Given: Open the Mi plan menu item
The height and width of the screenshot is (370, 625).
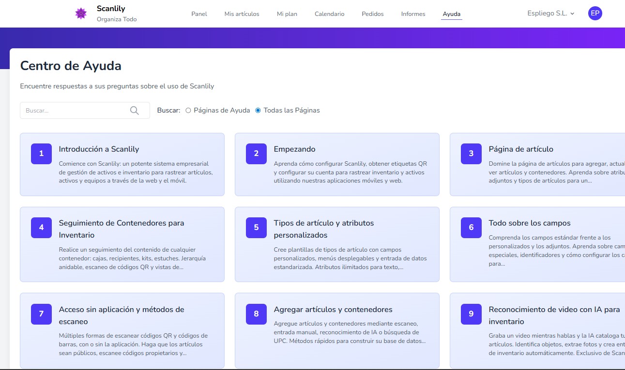Looking at the screenshot, I should (x=287, y=14).
